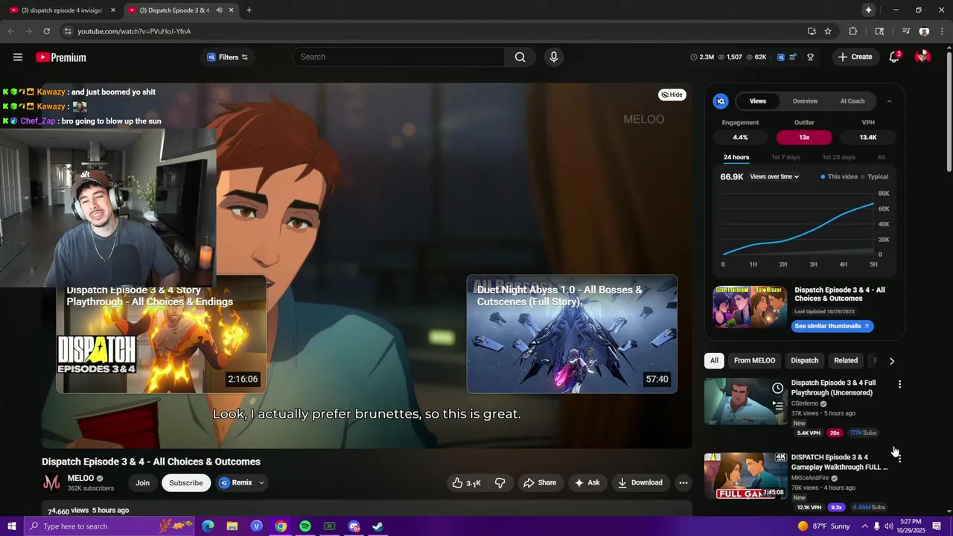Open the DISPATCH Gameplay Walkthrough FULL thumbnail
The height and width of the screenshot is (536, 953).
pyautogui.click(x=745, y=476)
